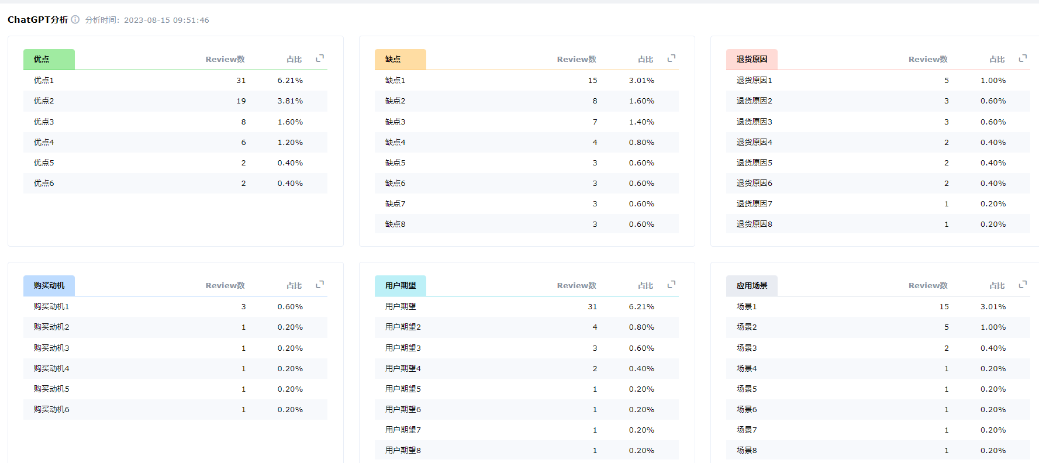Click the 3.01% value in 场景1 row
Image resolution: width=1039 pixels, height=463 pixels.
[x=993, y=307]
